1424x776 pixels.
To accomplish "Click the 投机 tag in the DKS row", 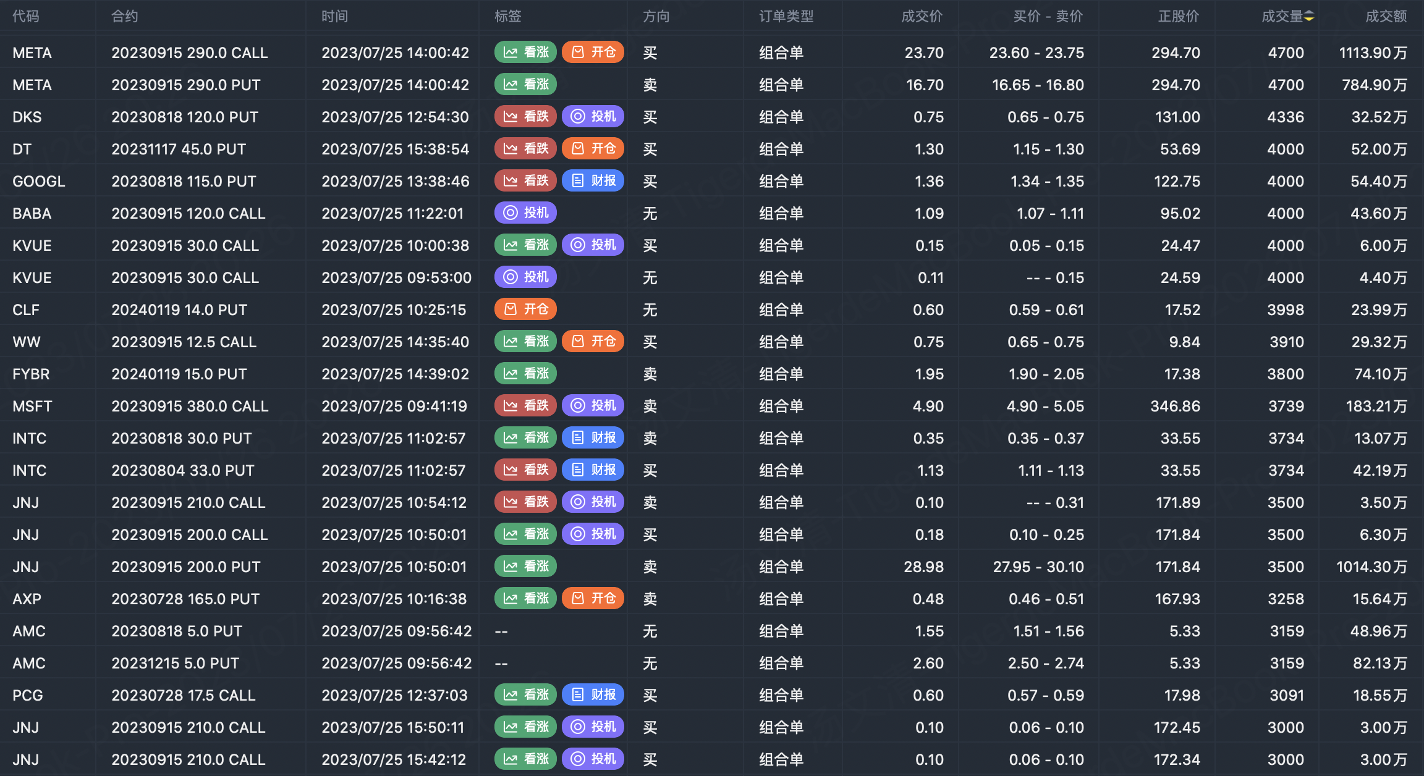I will [x=593, y=117].
